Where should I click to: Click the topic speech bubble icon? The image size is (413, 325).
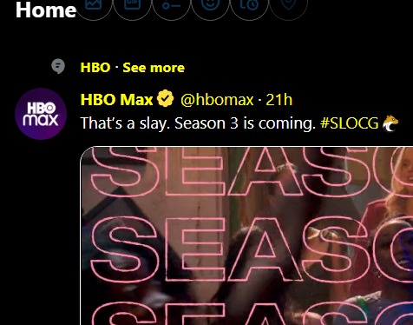(x=58, y=66)
